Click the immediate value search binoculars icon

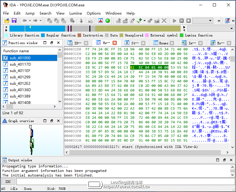point(50,21)
